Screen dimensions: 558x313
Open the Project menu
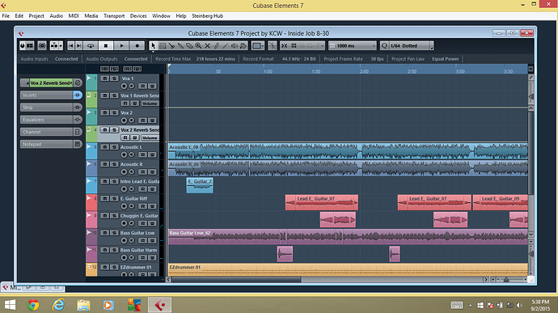pyautogui.click(x=36, y=15)
